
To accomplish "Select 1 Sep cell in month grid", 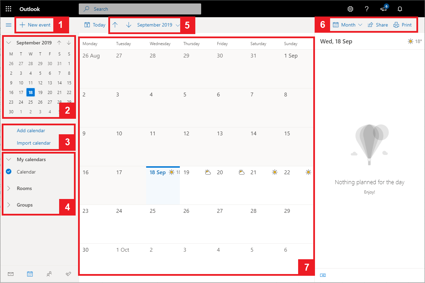I will point(297,69).
